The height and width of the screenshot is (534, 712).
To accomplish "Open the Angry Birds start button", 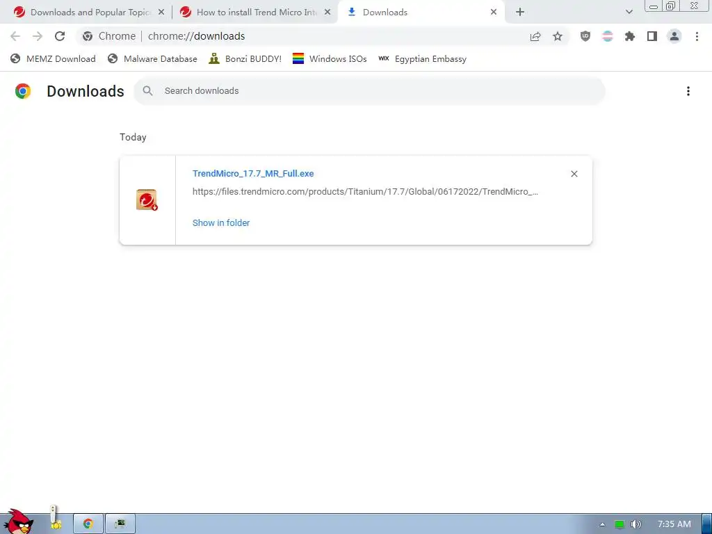I will pos(19,521).
